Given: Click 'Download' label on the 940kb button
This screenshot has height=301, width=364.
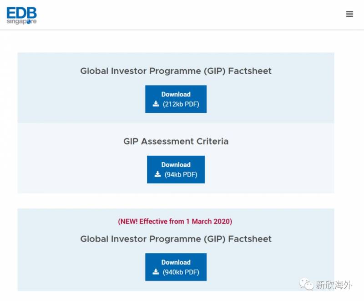Looking at the screenshot, I should tap(176, 262).
